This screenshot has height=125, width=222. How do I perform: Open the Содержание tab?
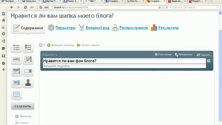28,28
